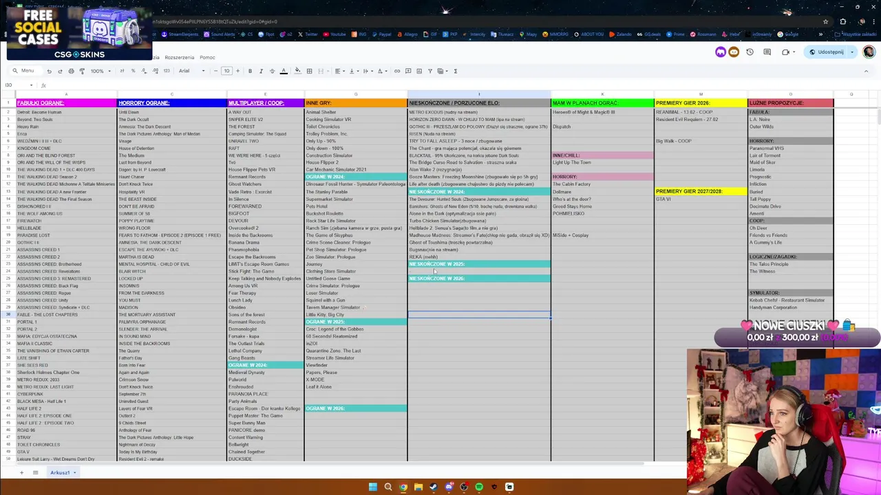Collapse the toolbar with the chevron arrow
This screenshot has width=881, height=495.
pyautogui.click(x=867, y=71)
